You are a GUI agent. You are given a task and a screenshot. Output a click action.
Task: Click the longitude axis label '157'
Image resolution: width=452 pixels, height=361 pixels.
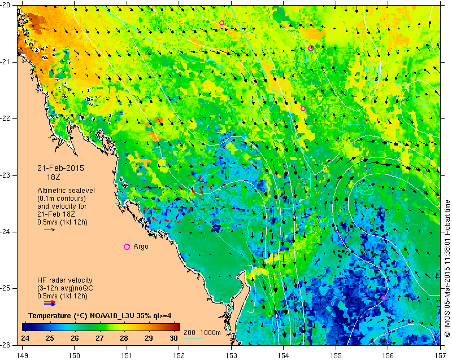coord(441,356)
